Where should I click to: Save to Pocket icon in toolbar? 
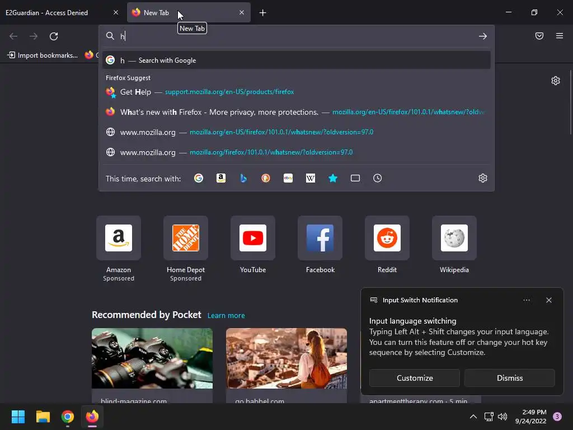(539, 36)
